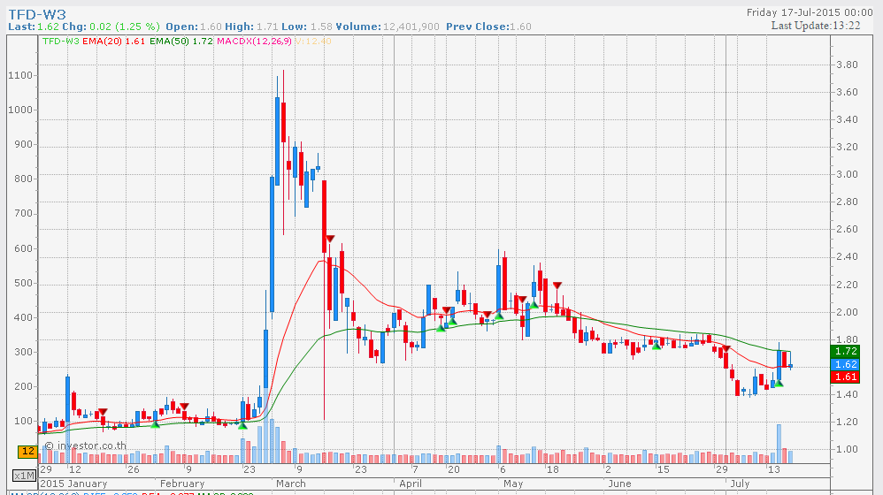Screen dimensions: 883x495
Task: Click the High: 1.71 value
Action: click(x=252, y=27)
